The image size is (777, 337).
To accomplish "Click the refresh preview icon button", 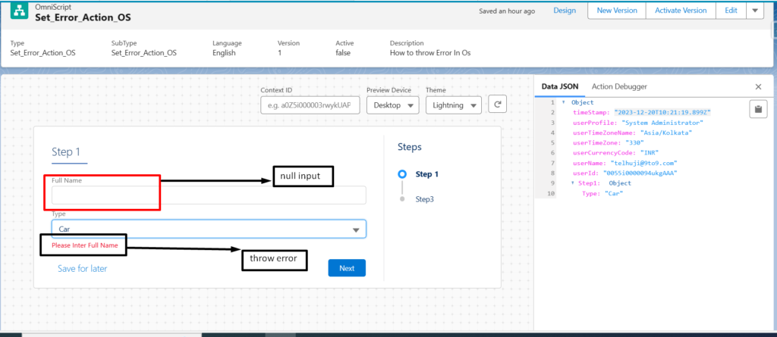I will [x=498, y=105].
